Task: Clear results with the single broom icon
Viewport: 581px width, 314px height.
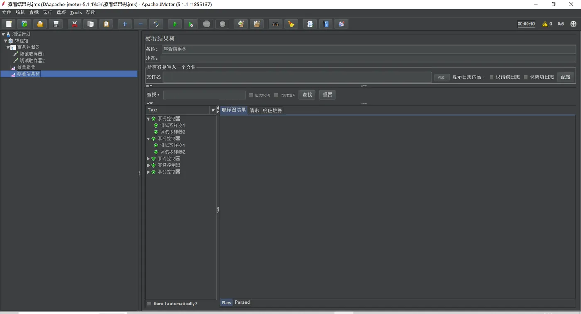Action: pos(241,24)
